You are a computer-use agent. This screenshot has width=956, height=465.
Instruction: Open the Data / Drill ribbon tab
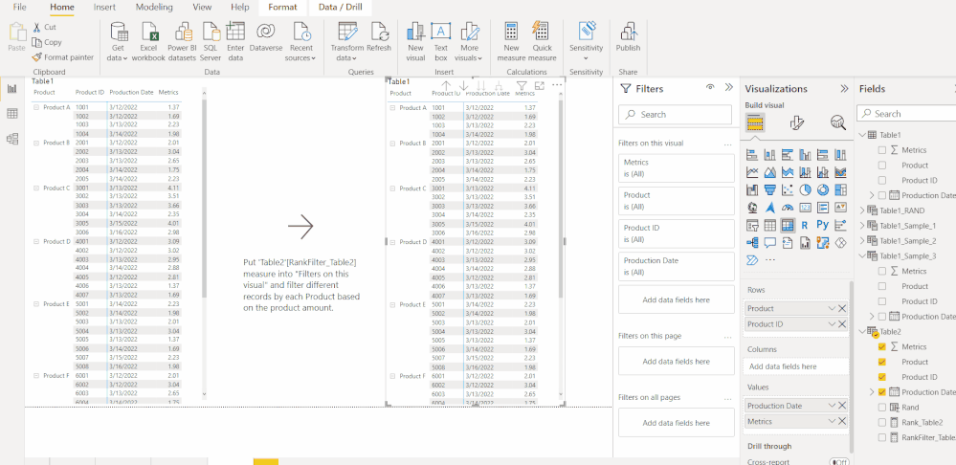click(341, 8)
